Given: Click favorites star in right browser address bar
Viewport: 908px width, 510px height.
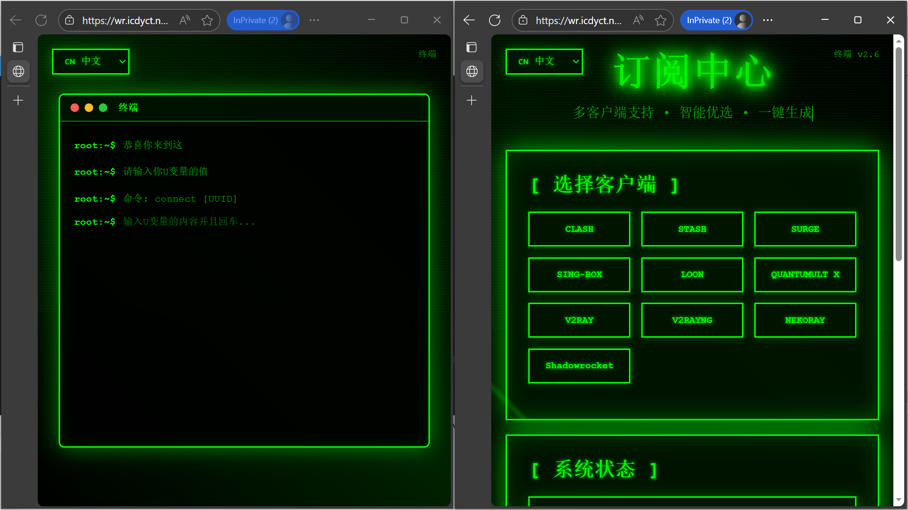Looking at the screenshot, I should (661, 20).
